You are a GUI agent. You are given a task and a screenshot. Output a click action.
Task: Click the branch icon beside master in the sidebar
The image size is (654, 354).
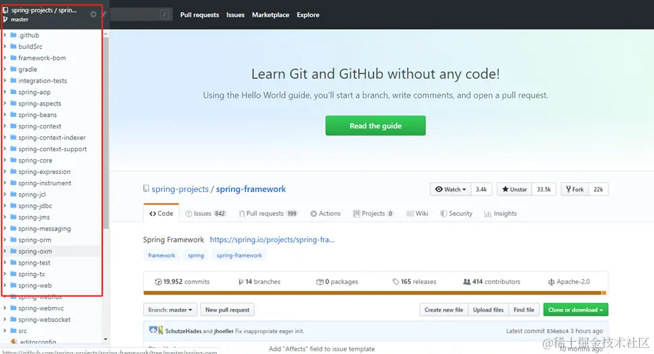(x=5, y=19)
